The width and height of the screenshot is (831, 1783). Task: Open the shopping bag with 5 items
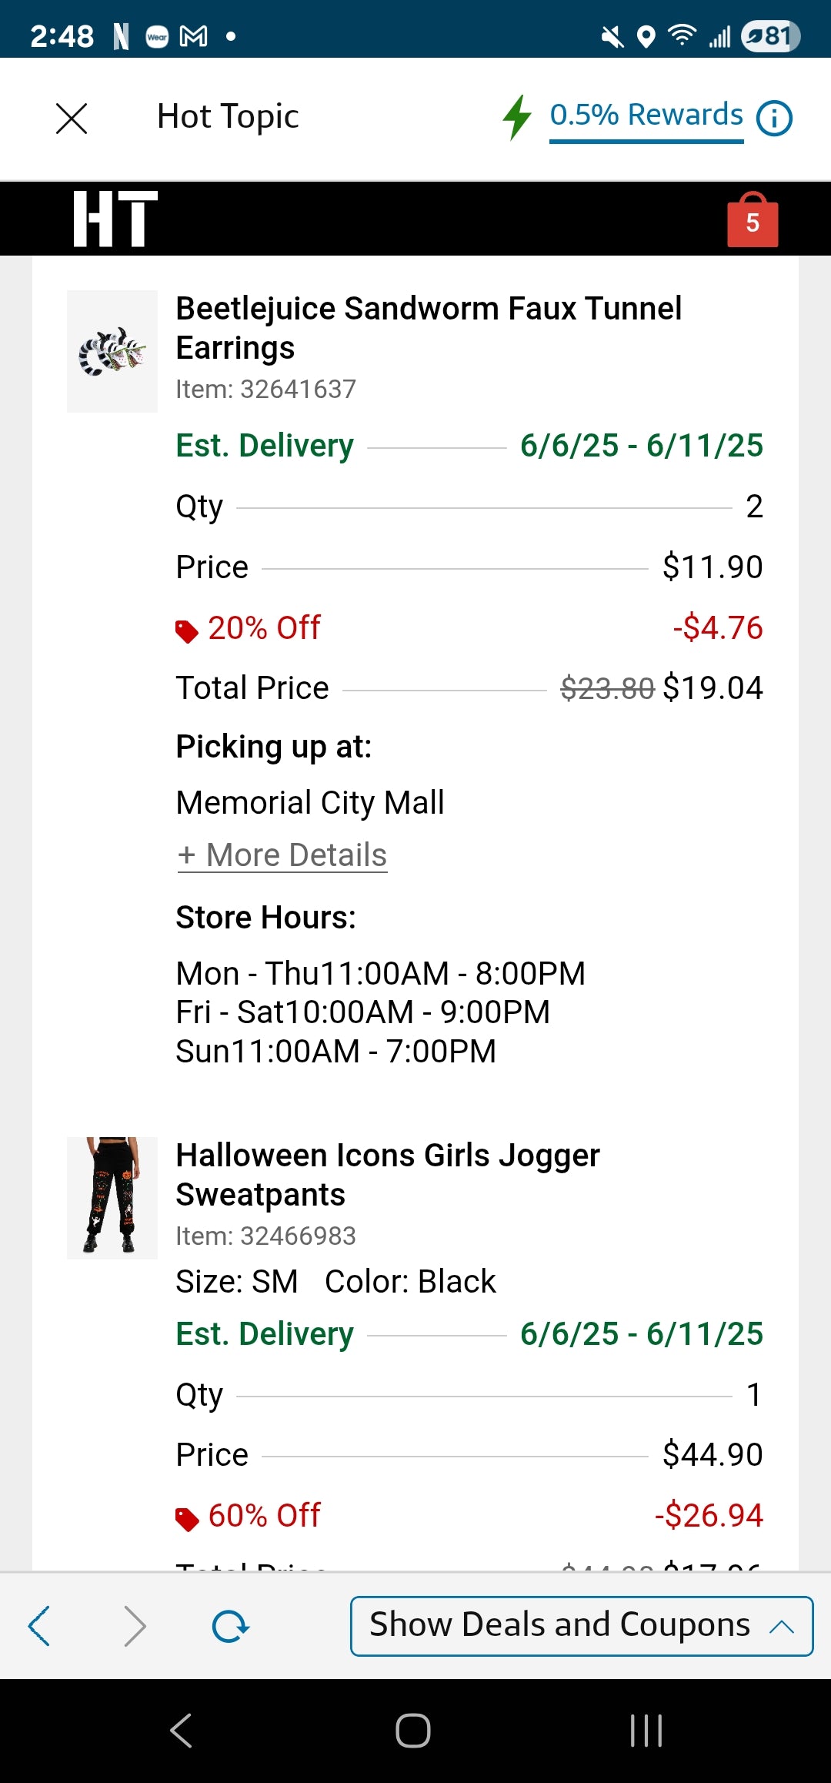point(752,221)
